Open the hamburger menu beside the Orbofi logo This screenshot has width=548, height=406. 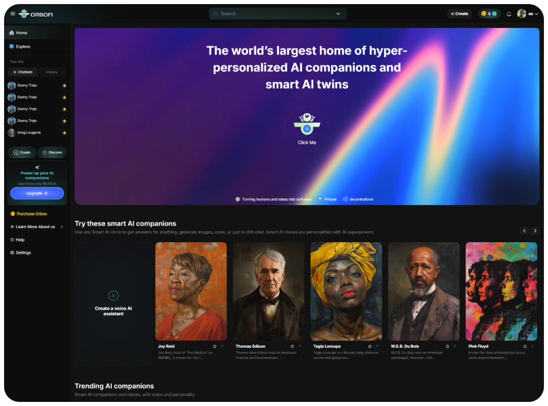(13, 14)
